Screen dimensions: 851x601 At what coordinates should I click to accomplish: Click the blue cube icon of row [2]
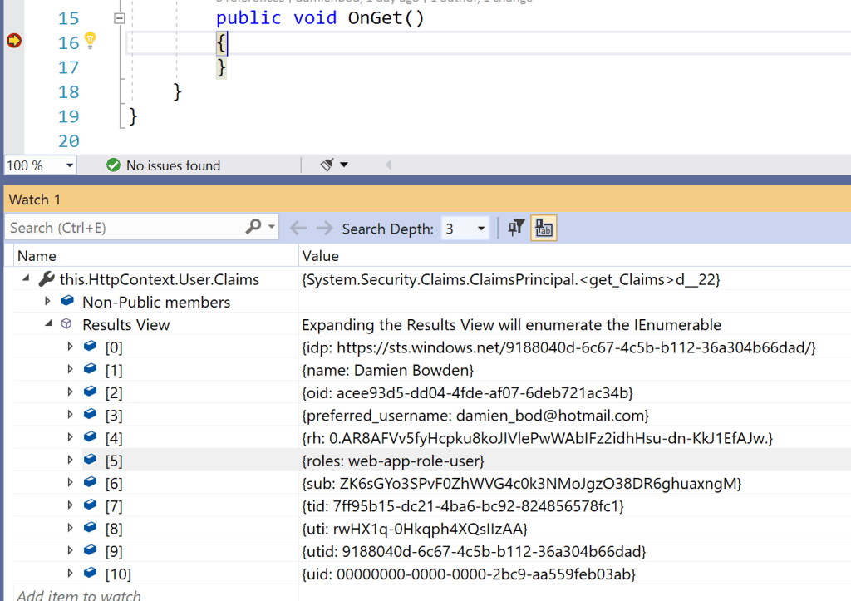point(90,392)
